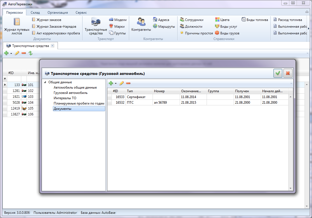The height and width of the screenshot is (218, 312).
Task: Open dropdown arrow next to add document
Action: click(116, 84)
